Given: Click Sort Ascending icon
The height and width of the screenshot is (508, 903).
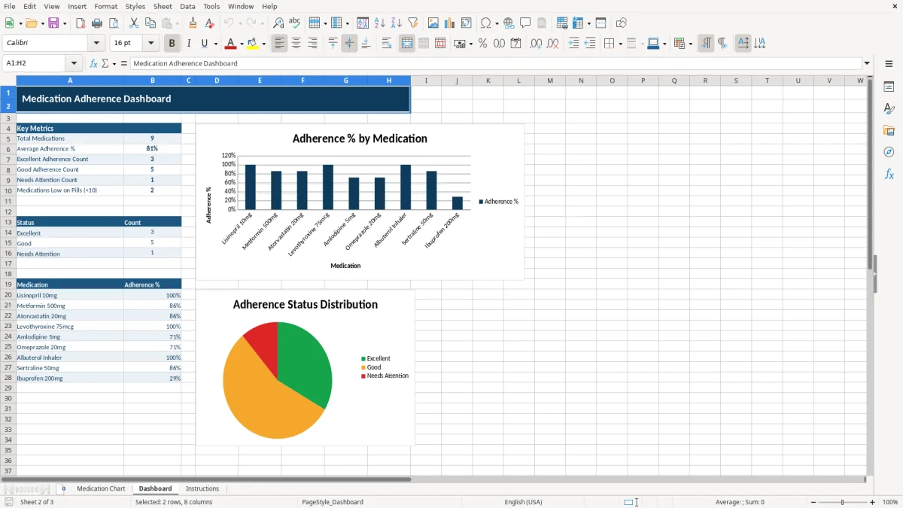Looking at the screenshot, I should [x=380, y=23].
